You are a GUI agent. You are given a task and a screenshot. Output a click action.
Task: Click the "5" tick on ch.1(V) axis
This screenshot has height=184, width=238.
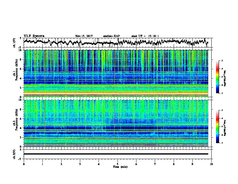click(20, 38)
